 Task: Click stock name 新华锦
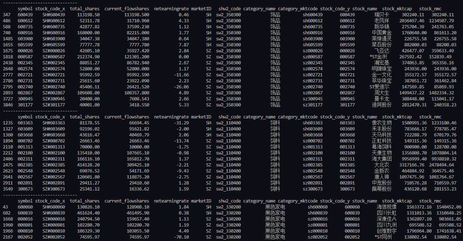382,27
